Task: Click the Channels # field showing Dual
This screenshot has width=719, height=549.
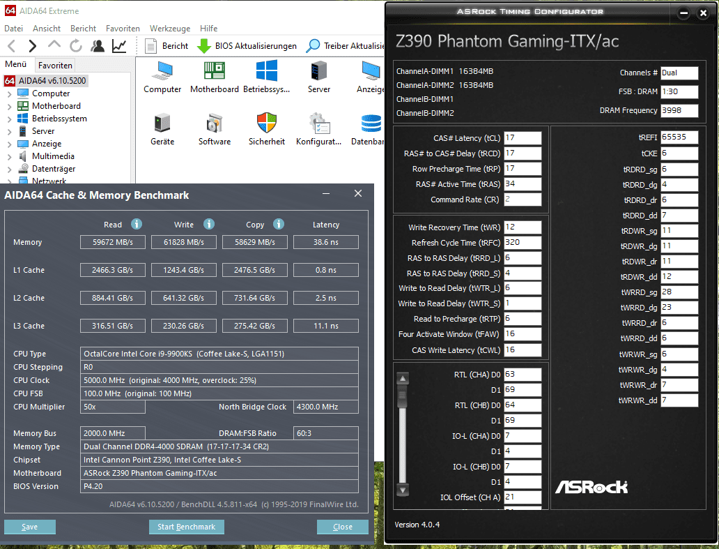Action: 679,73
